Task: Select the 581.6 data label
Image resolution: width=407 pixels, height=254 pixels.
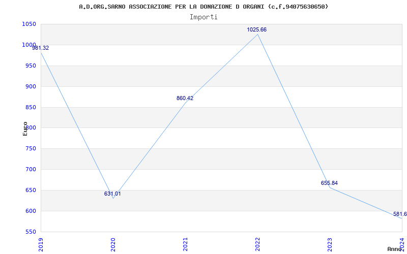Action: pos(400,214)
